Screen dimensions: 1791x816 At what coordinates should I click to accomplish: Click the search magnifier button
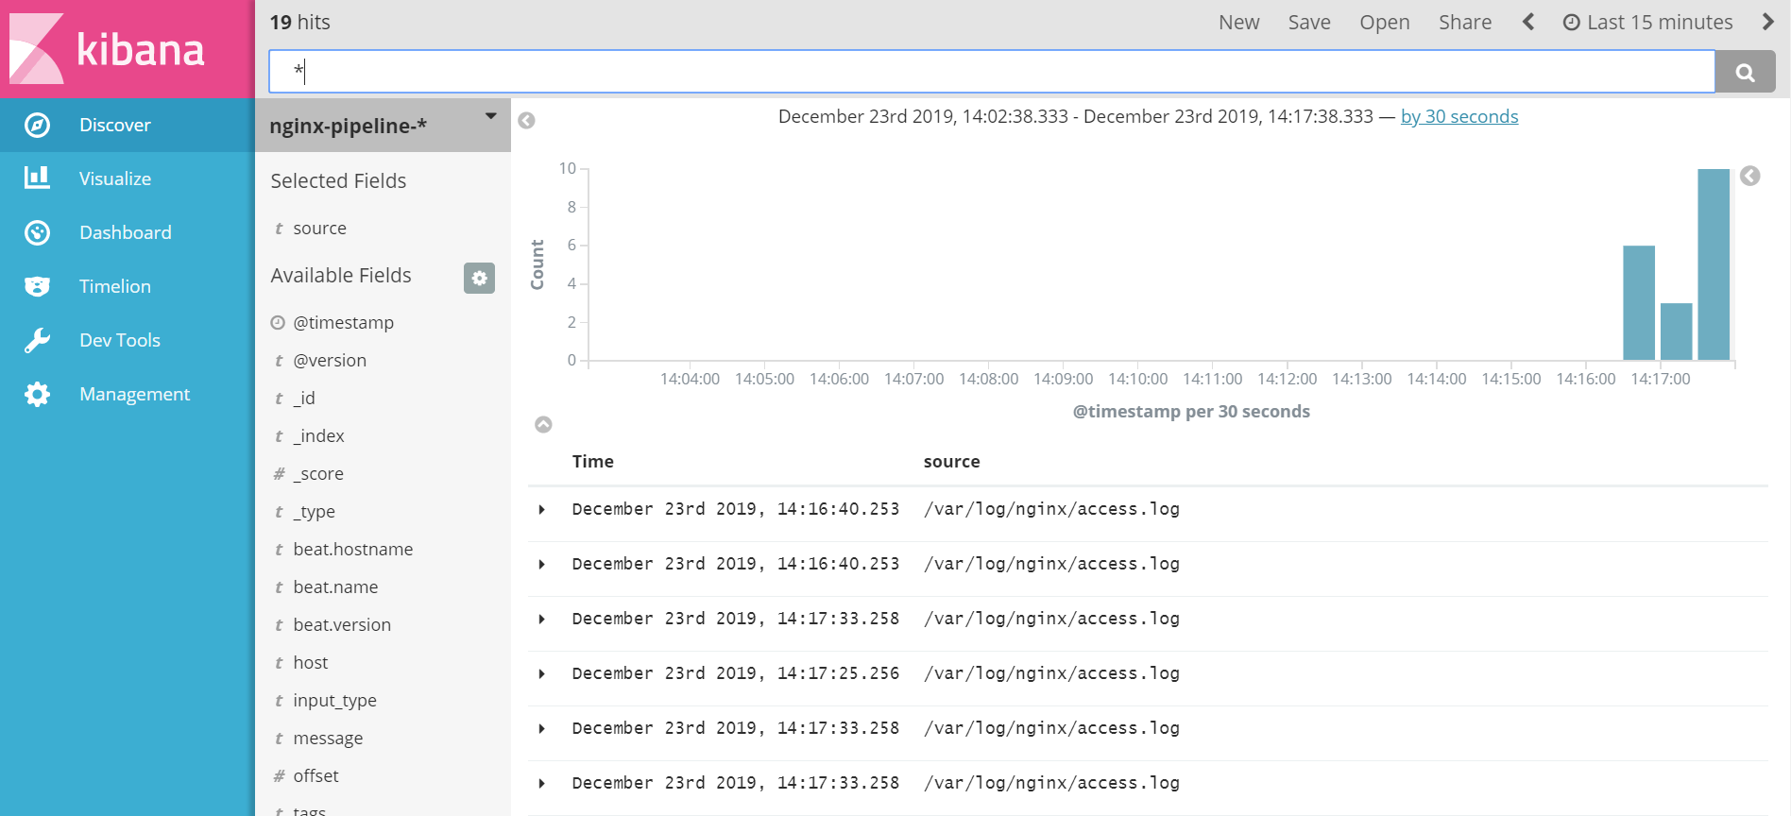click(x=1745, y=72)
